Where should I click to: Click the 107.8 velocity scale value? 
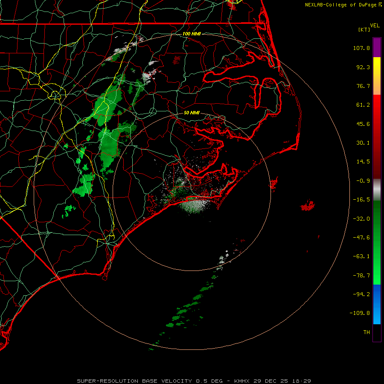pos(361,48)
